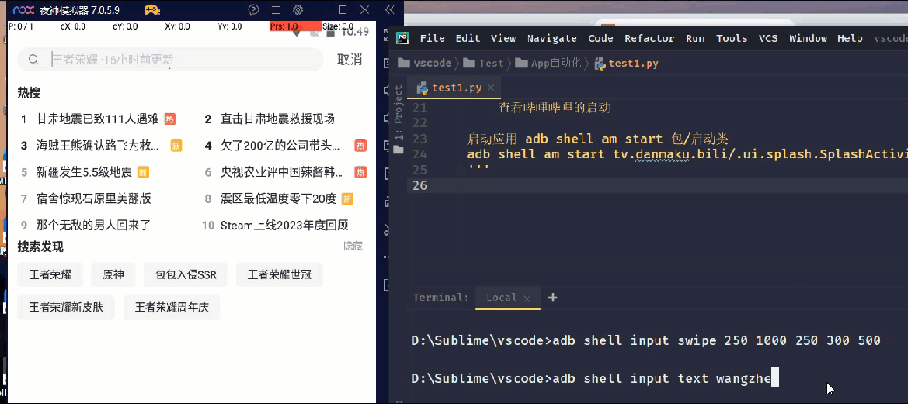The image size is (908, 404).
Task: Click the PyCharm logo icon
Action: (402, 38)
